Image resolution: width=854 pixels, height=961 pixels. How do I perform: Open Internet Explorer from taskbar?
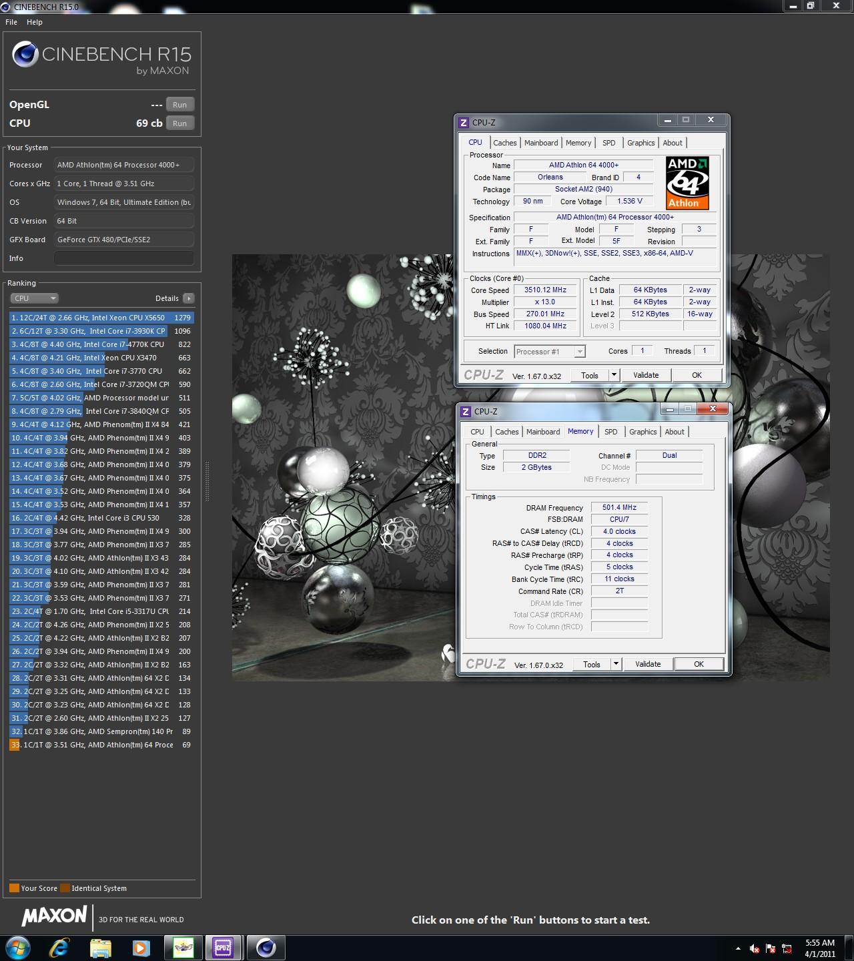click(x=60, y=948)
